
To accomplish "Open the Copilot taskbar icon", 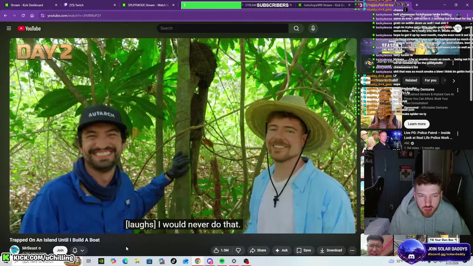I will click(113, 261).
